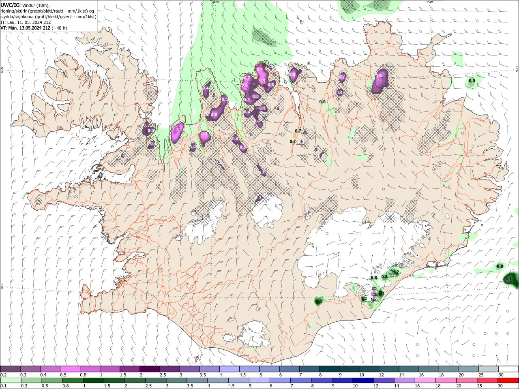Click the "15W" longitude label on the map
Screen dimensions: 519x389
point(429,2)
